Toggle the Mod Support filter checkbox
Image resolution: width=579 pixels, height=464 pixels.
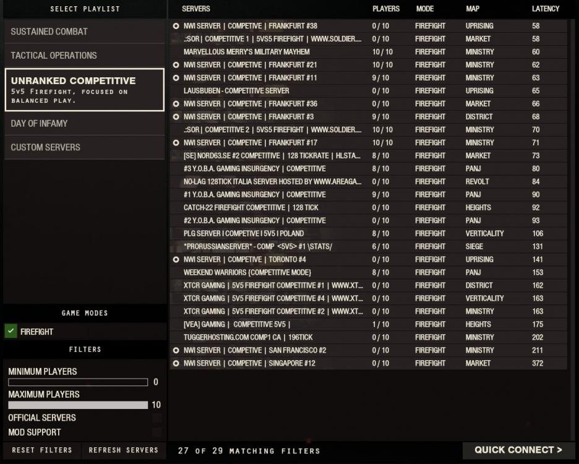point(157,432)
